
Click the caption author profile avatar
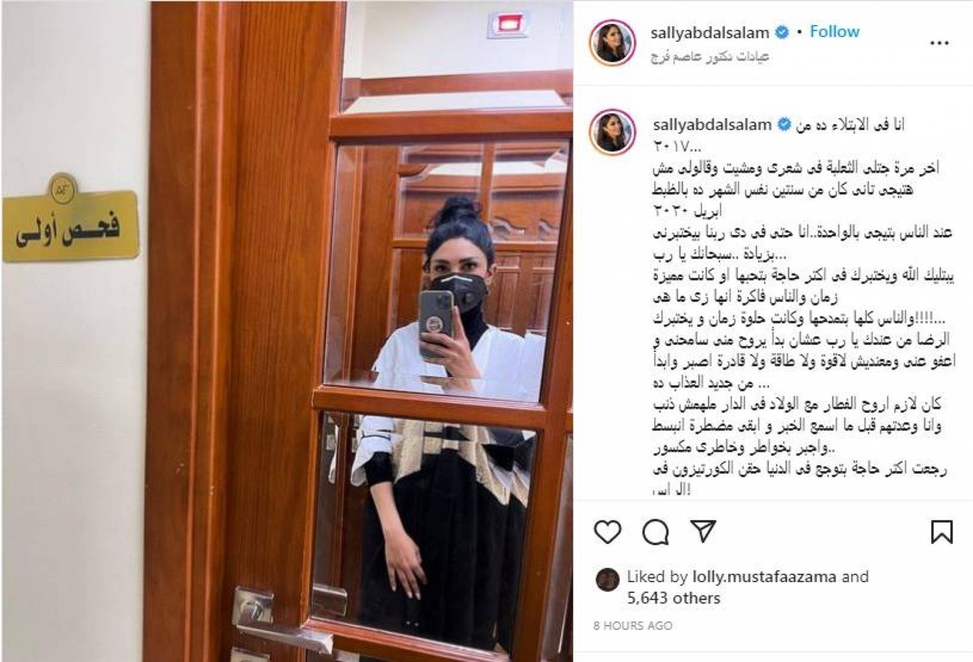[612, 133]
